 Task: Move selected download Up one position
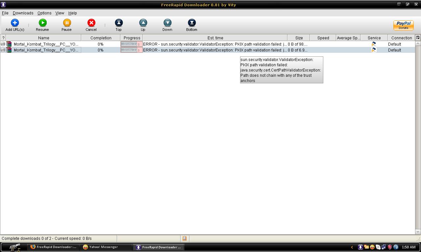point(143,23)
